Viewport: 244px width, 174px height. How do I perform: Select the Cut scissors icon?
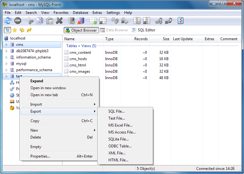pyautogui.click(x=29, y=21)
